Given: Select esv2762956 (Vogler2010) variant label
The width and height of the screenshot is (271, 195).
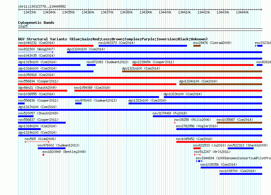Looking at the screenshot, I should click(x=197, y=126).
